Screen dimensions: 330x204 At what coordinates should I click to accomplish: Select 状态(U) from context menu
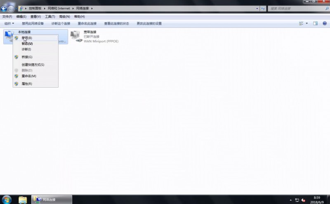click(35, 44)
